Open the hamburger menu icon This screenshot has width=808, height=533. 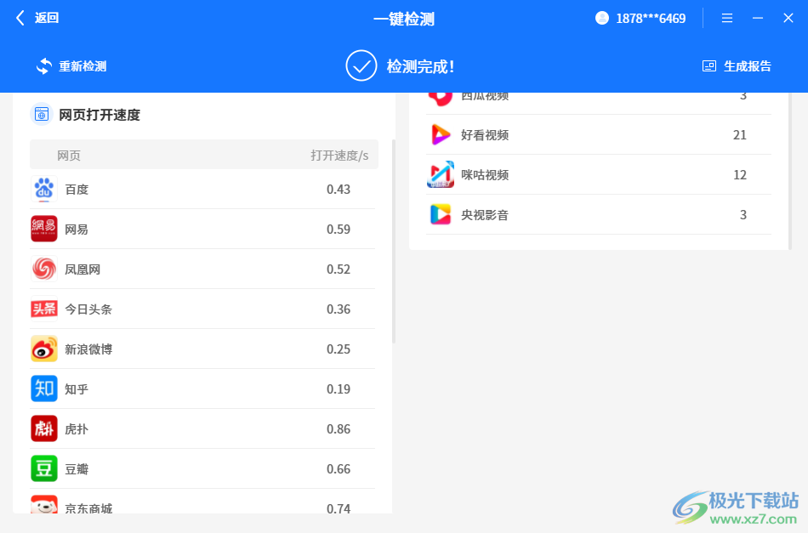727,18
